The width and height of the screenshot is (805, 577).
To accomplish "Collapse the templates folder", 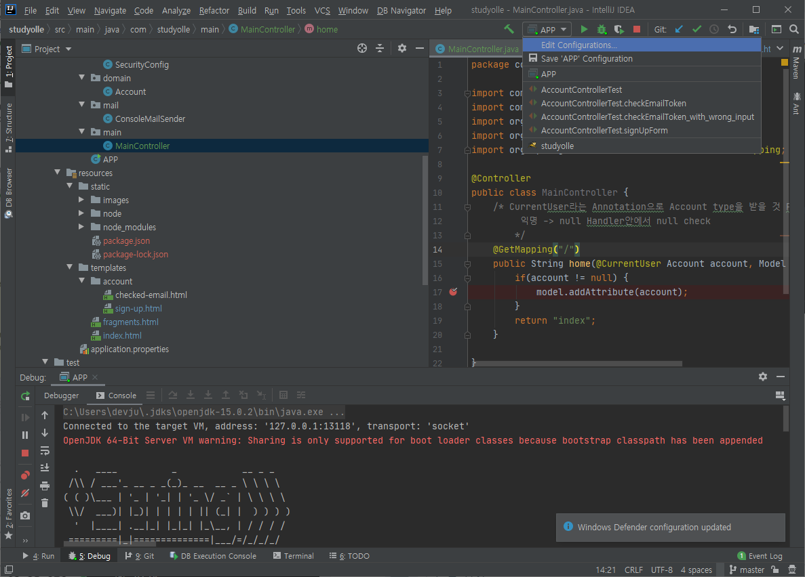I will tap(69, 268).
